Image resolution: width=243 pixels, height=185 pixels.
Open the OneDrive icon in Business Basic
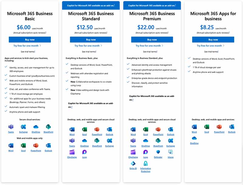(x=36, y=127)
